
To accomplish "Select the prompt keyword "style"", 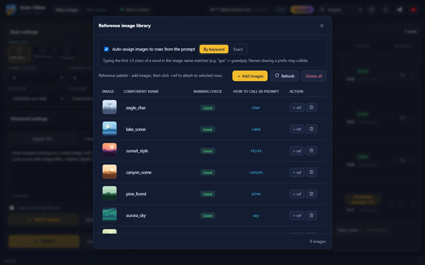I will [256, 151].
